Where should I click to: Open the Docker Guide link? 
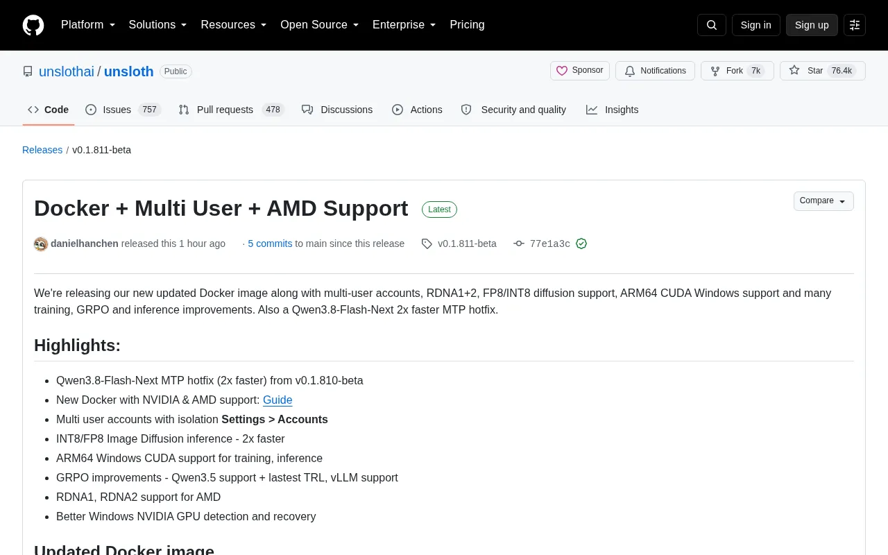277,400
